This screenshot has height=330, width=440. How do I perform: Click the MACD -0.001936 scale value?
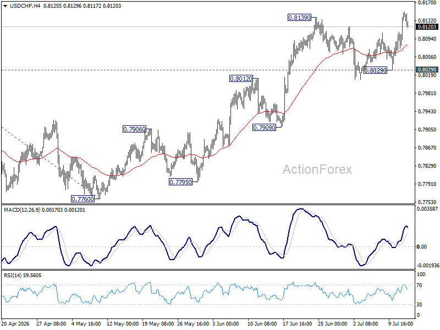[427, 266]
